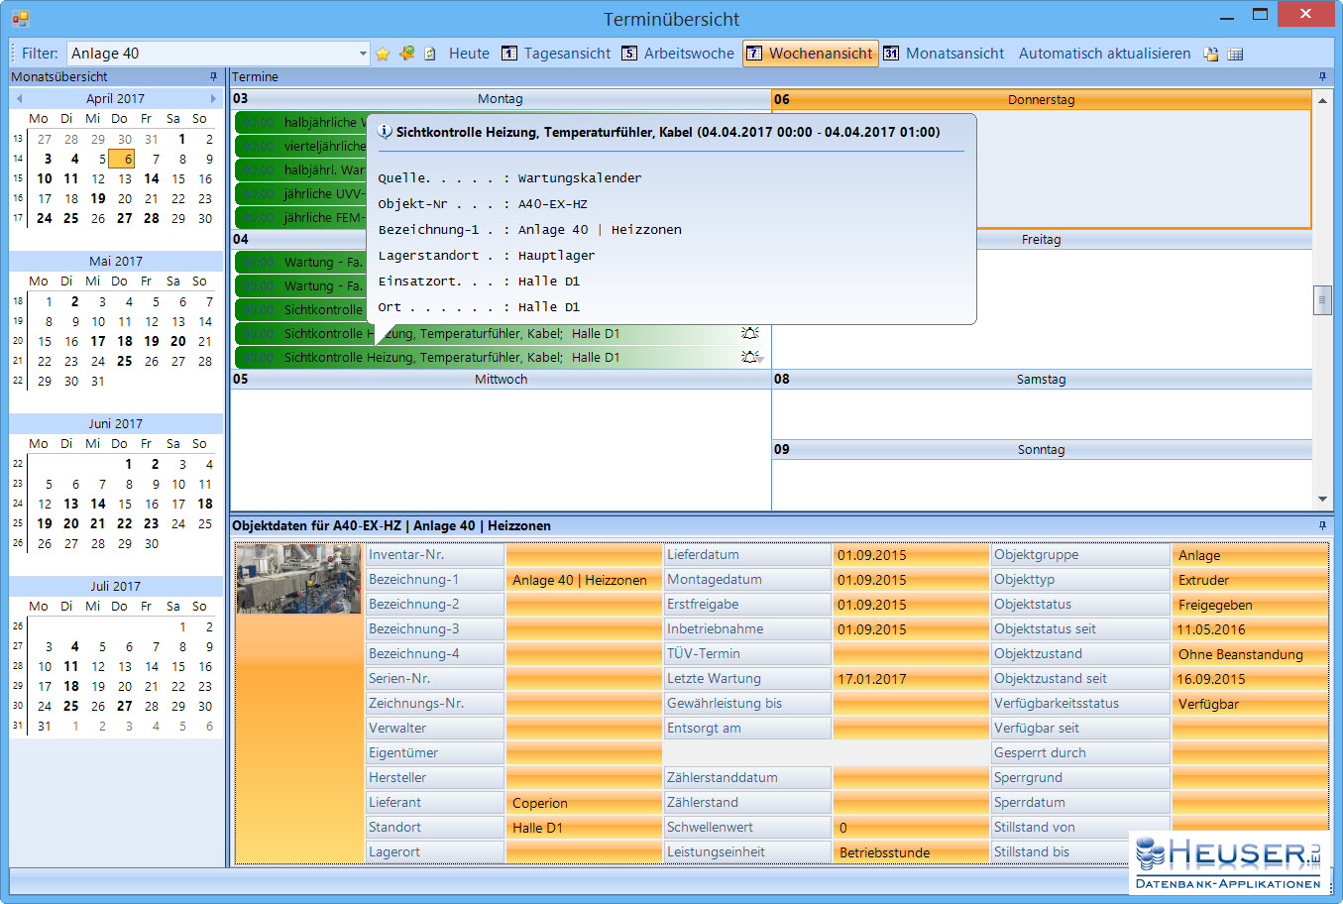Select April 19 in the mini calendar
The width and height of the screenshot is (1343, 904).
(98, 198)
